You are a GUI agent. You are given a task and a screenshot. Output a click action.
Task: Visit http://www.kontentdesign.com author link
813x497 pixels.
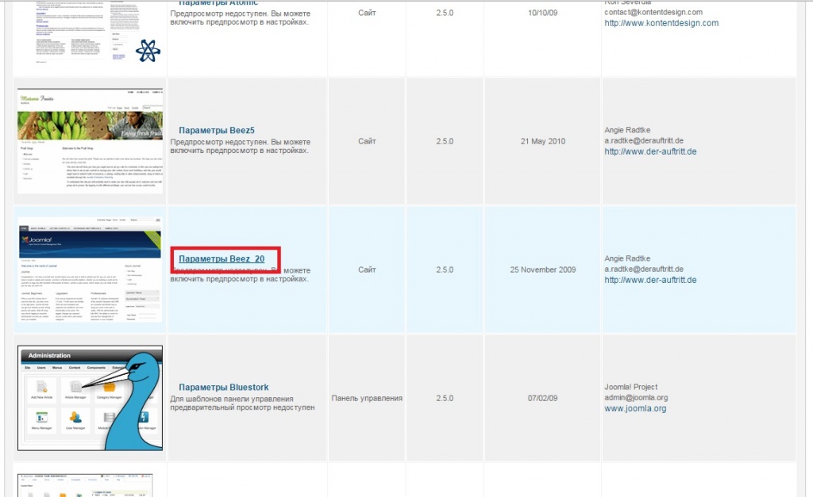point(661,23)
